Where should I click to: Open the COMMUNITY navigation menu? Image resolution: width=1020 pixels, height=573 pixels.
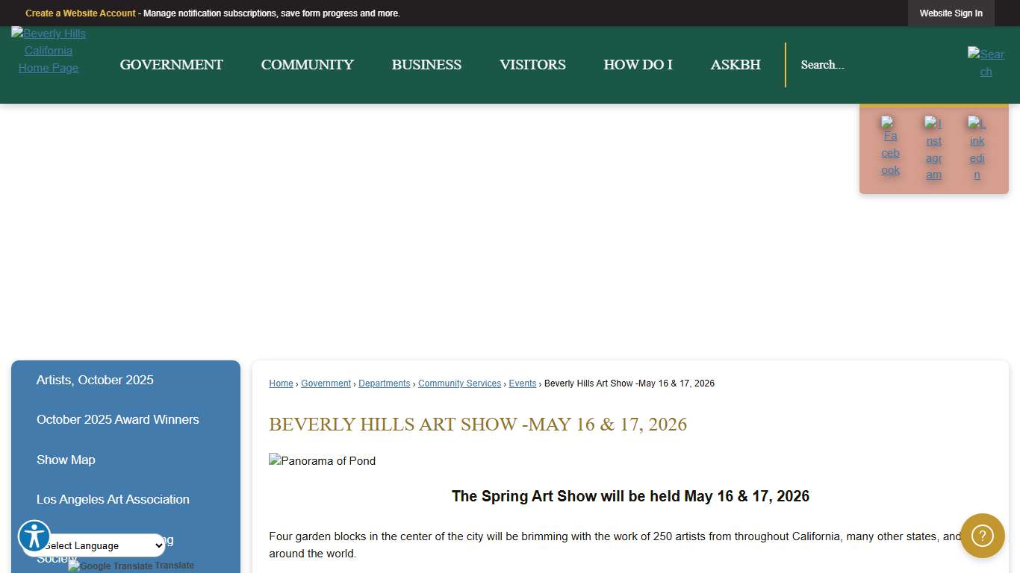pos(307,65)
